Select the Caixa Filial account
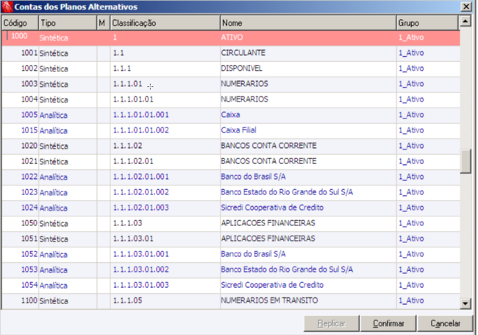 point(238,130)
